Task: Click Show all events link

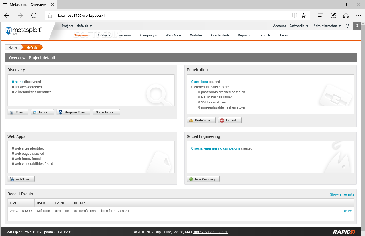Action: tap(342, 194)
